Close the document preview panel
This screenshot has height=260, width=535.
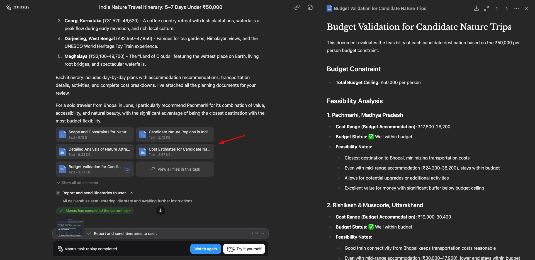tap(527, 8)
